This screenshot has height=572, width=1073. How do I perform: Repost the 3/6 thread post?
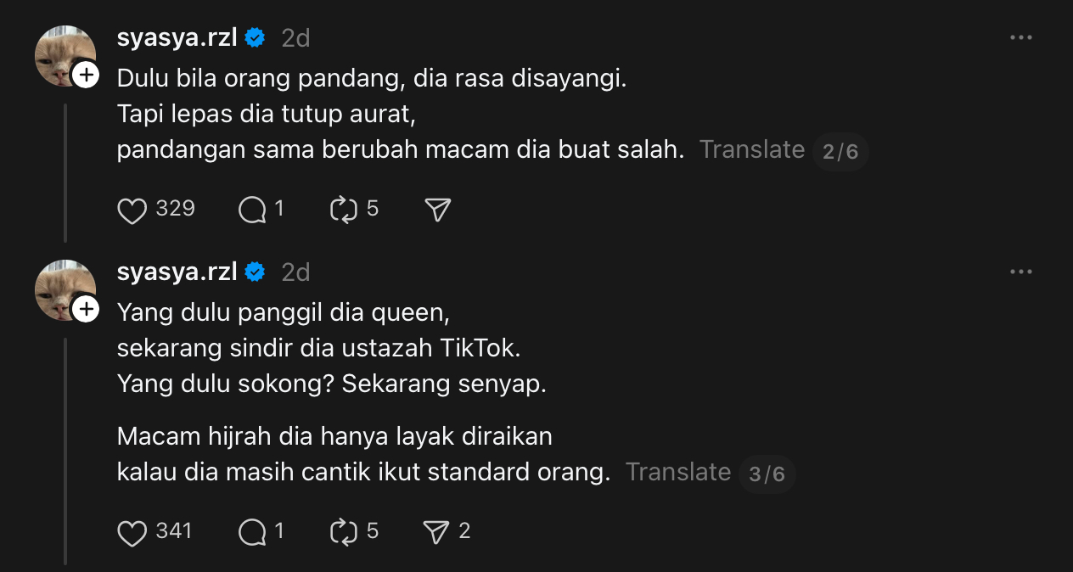[x=344, y=532]
